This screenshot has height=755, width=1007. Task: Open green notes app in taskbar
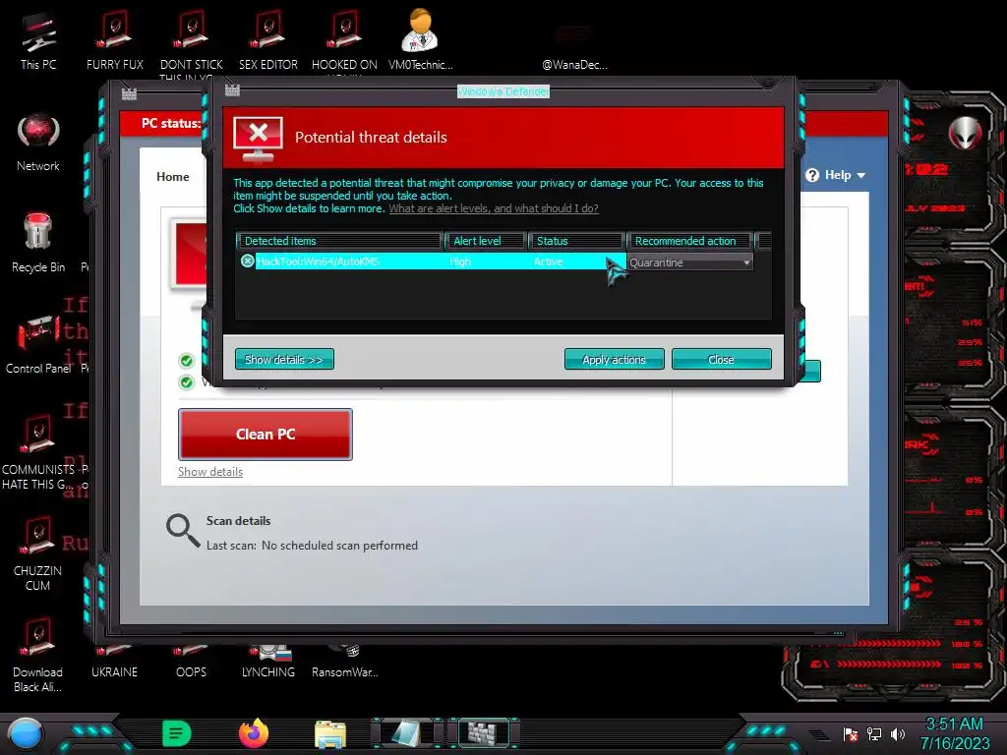[x=177, y=733]
